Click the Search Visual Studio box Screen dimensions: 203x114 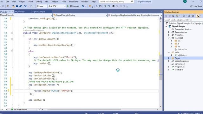point(115,2)
